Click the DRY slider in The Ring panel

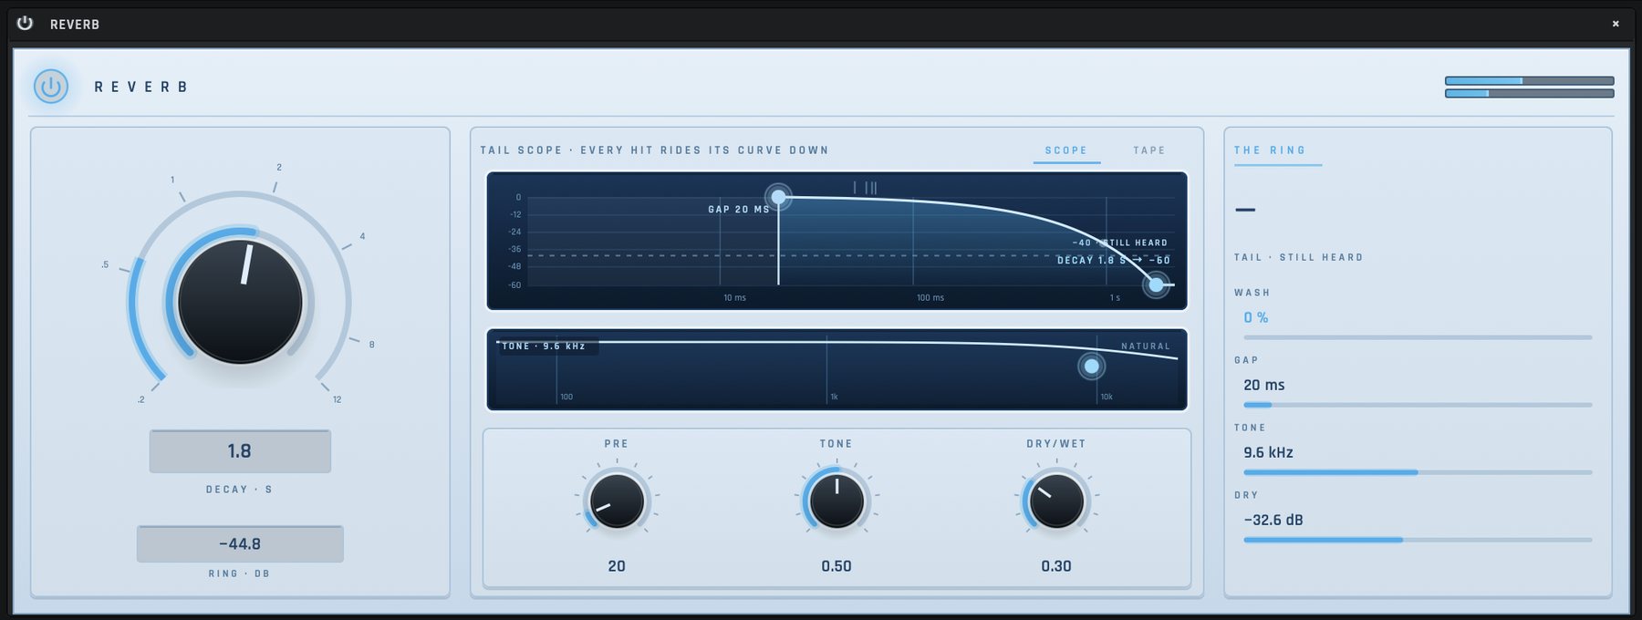point(1418,540)
